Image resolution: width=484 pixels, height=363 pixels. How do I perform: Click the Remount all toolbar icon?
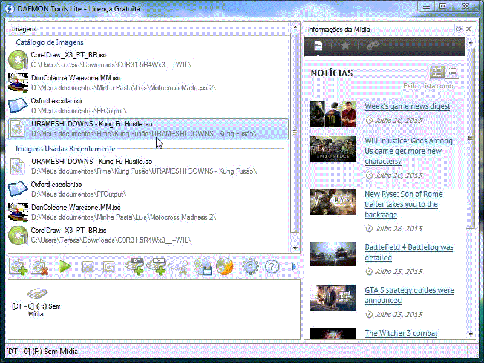point(109,267)
